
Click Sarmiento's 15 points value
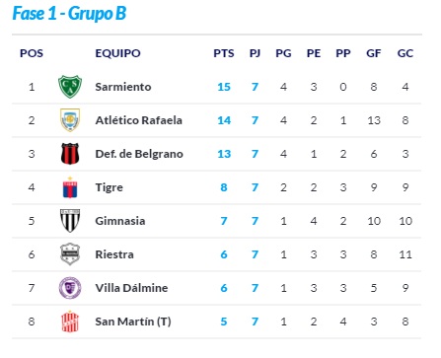pos(224,87)
